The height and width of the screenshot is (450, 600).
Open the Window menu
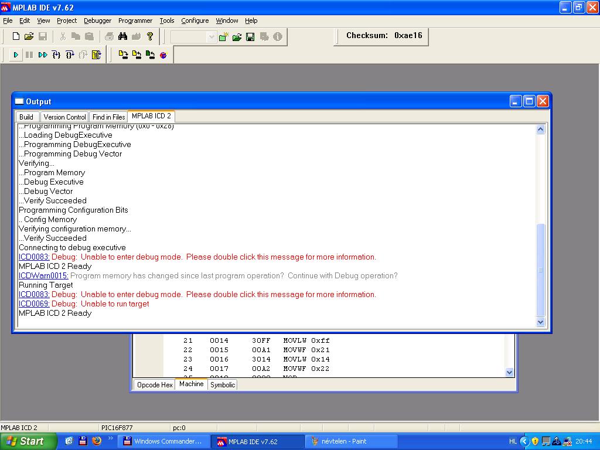[x=227, y=21]
